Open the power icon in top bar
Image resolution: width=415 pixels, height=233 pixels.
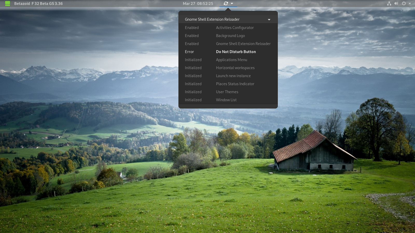tap(404, 3)
